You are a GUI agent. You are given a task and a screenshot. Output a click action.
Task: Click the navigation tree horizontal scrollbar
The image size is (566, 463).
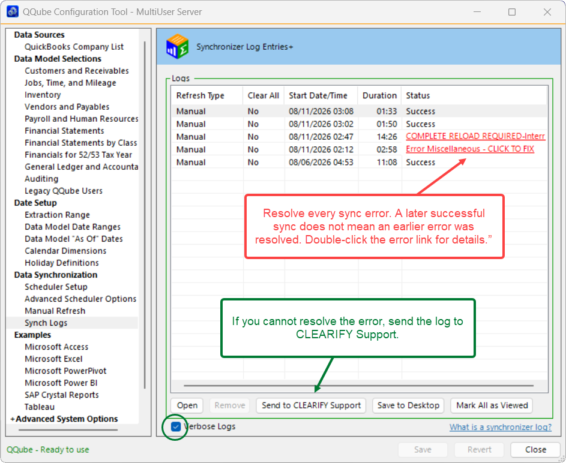click(x=68, y=430)
